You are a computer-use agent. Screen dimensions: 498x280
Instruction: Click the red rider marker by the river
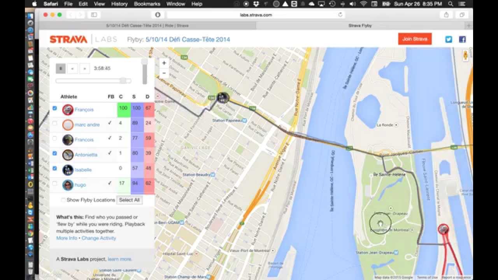(443, 229)
